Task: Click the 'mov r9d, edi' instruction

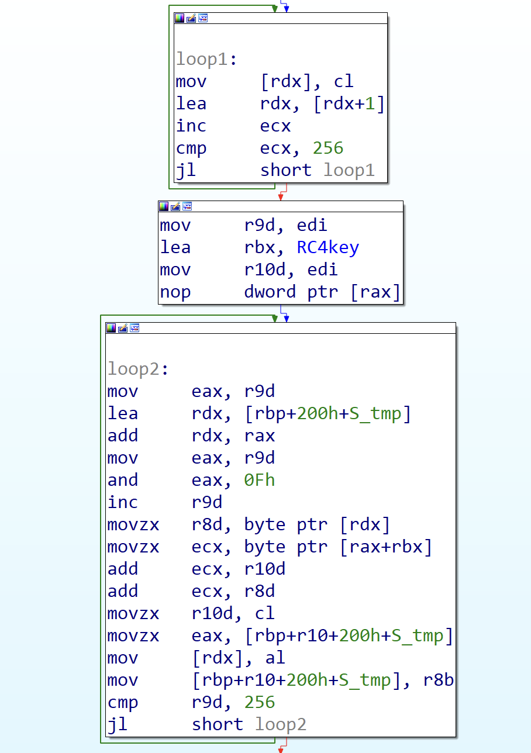Action: pos(244,225)
